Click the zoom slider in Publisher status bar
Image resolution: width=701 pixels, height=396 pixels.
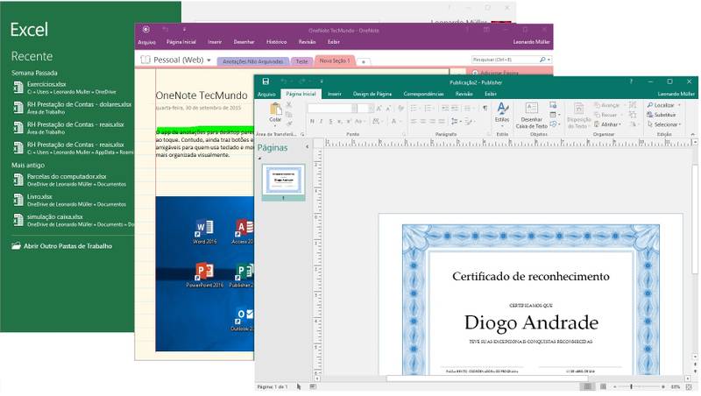click(639, 386)
